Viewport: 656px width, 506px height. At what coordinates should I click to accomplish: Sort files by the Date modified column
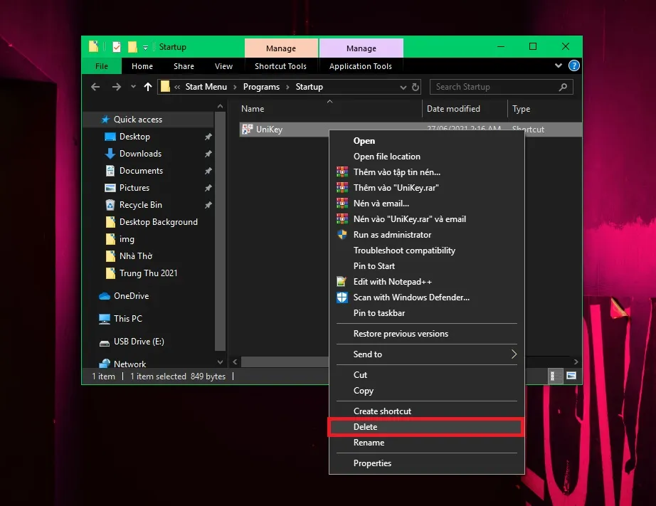453,109
